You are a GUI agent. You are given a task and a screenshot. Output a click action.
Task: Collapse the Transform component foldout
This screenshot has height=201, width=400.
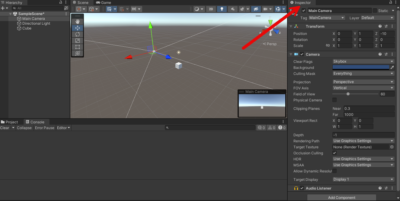coord(291,26)
